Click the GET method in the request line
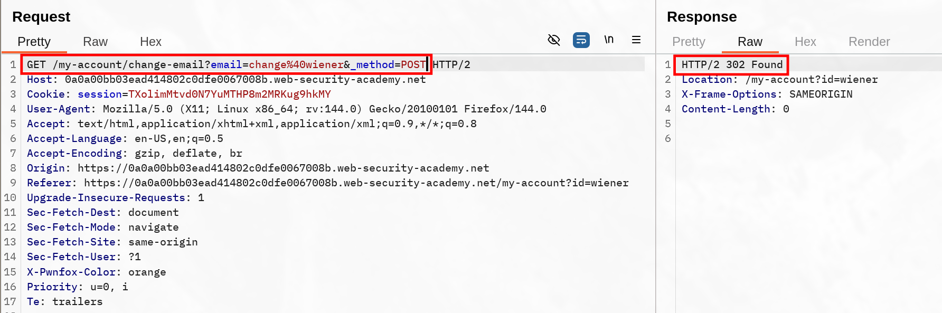 tap(36, 64)
